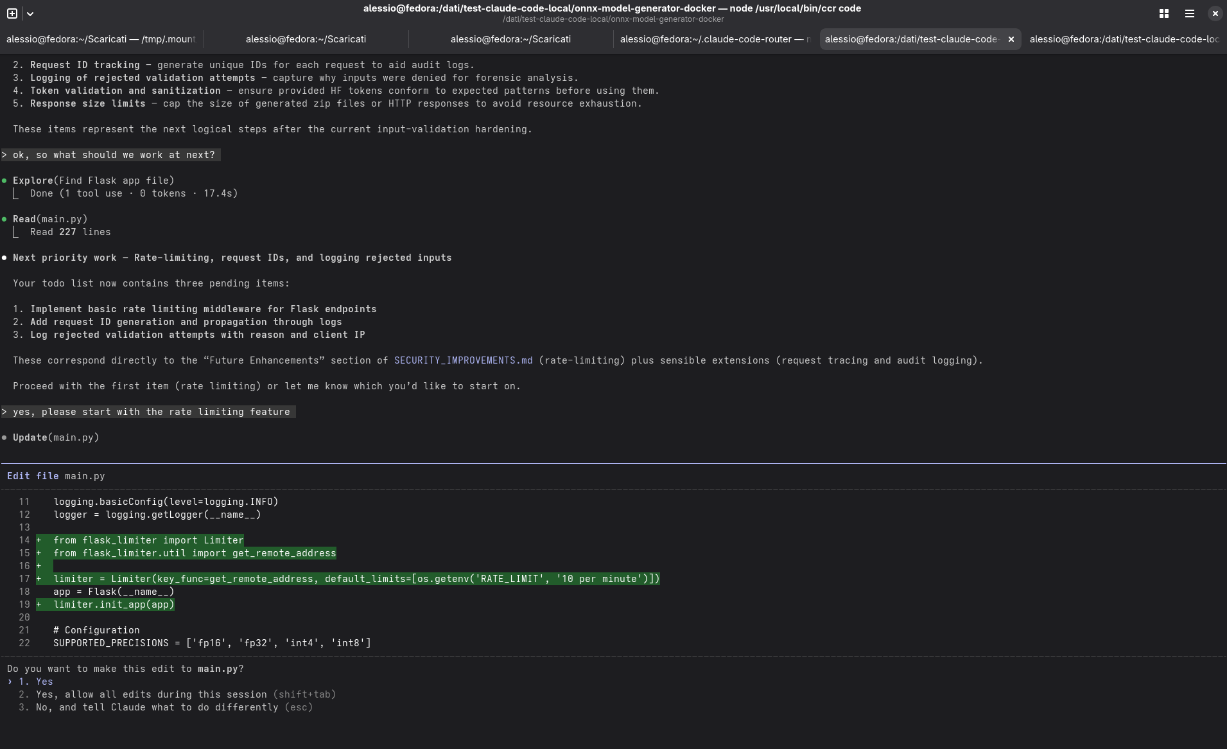Viewport: 1227px width, 749px height.
Task: Select "Yes, allow all edits during this session"
Action: (x=151, y=694)
